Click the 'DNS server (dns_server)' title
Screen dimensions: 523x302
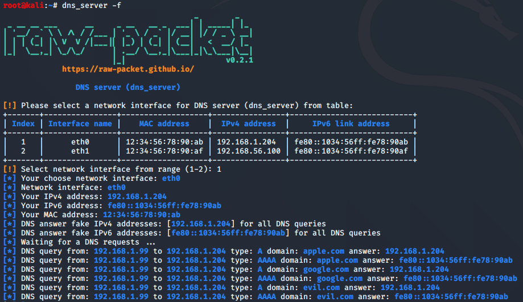[127, 88]
